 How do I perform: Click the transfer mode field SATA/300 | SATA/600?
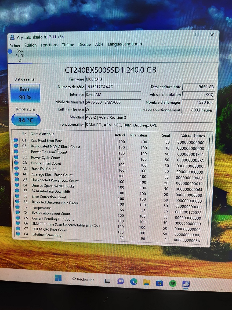[x=113, y=102]
